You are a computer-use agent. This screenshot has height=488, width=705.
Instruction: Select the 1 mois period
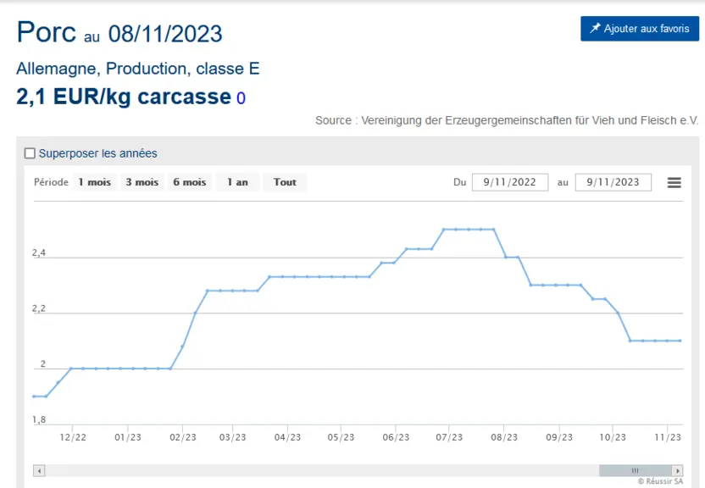pos(94,182)
